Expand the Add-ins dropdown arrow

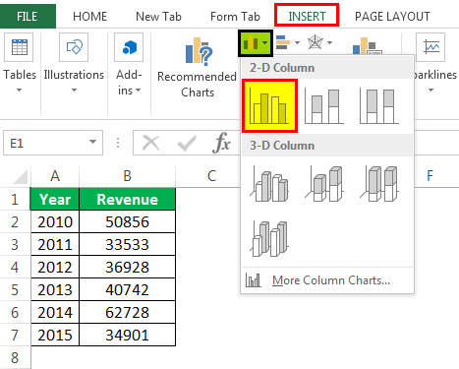[138, 91]
